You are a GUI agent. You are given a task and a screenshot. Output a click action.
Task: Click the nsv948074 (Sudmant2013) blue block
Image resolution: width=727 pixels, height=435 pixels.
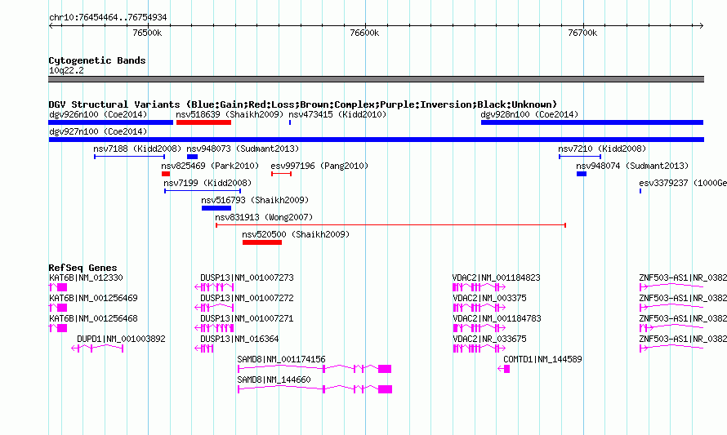point(582,174)
